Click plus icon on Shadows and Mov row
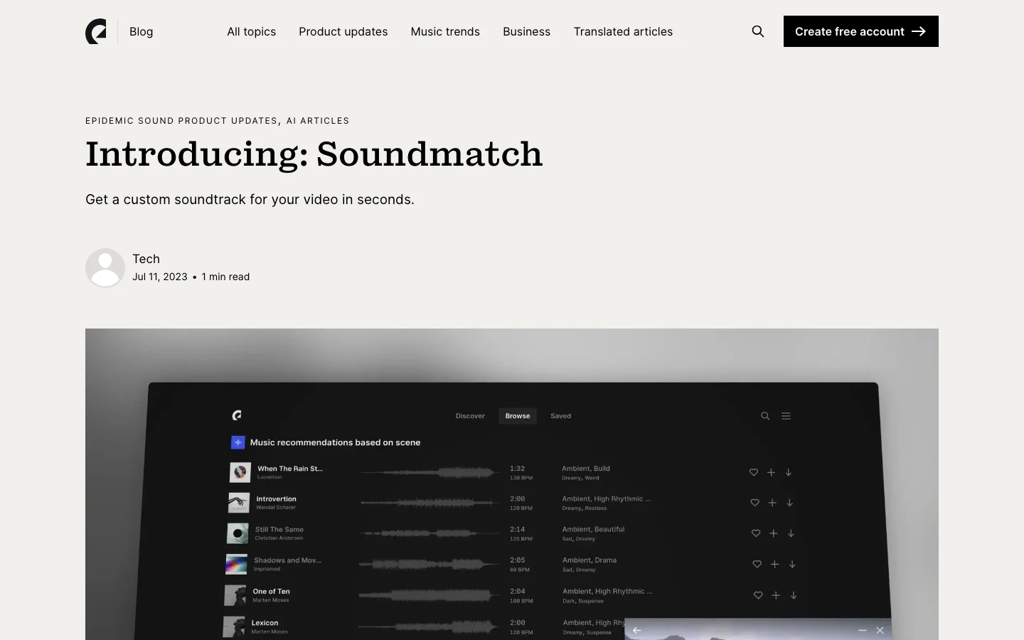 click(775, 564)
